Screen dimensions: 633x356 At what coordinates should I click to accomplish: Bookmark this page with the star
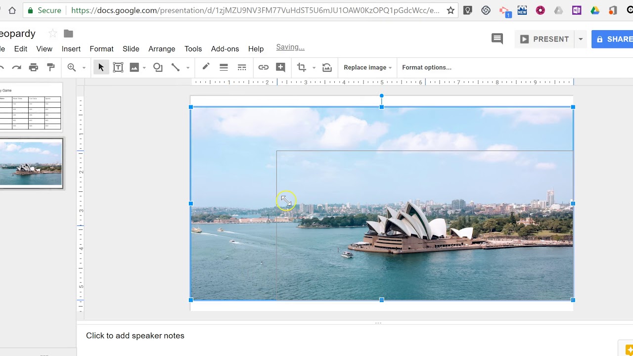coord(451,10)
